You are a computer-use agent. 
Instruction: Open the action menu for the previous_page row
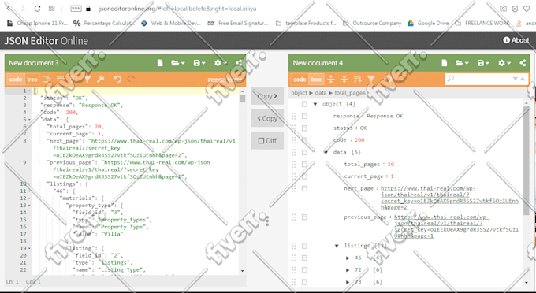304,217
